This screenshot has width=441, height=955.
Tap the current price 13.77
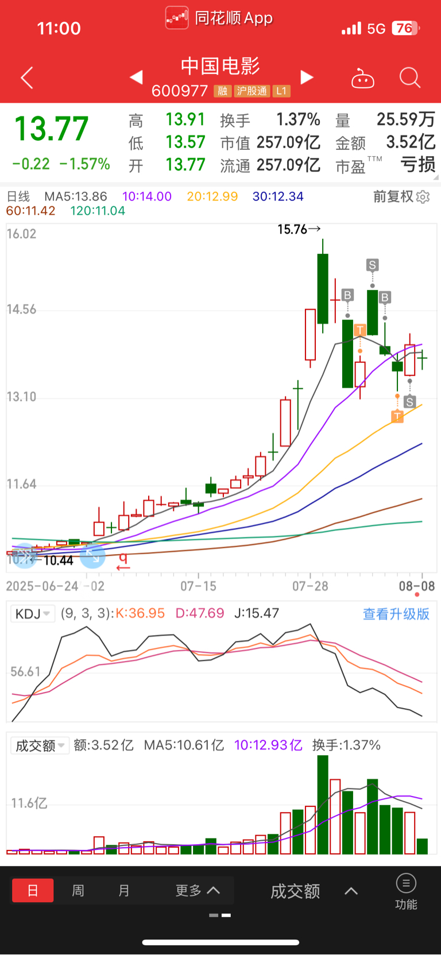coord(51,129)
